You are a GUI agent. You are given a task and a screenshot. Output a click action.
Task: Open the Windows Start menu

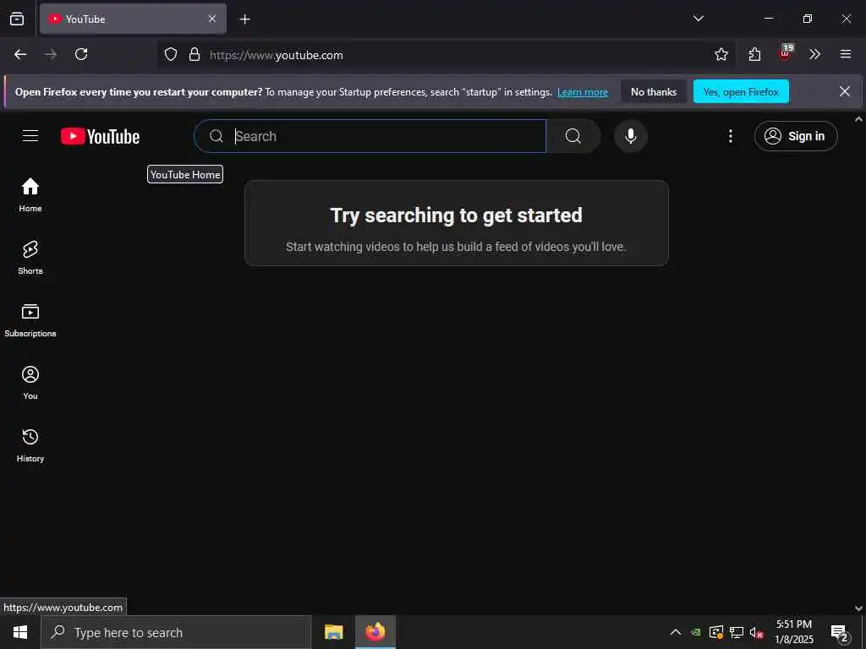(x=20, y=632)
